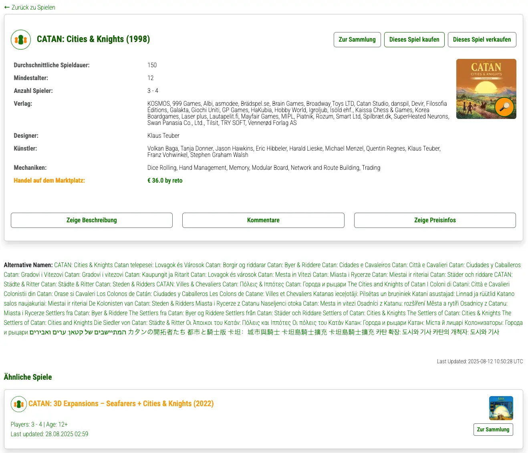Viewport: 528px width, 453px height.
Task: Click the mechanics line starting 'Dice Rolling, Hand Management'
Action: (264, 168)
